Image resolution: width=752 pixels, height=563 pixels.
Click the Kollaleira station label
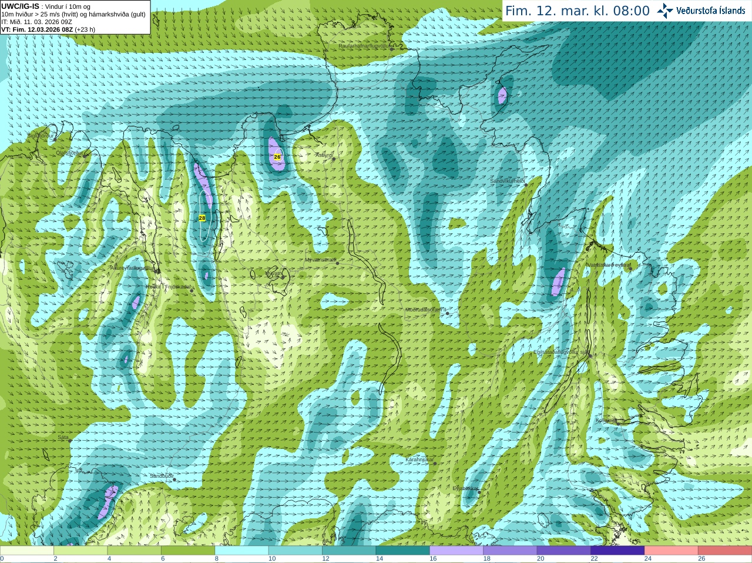(x=606, y=420)
